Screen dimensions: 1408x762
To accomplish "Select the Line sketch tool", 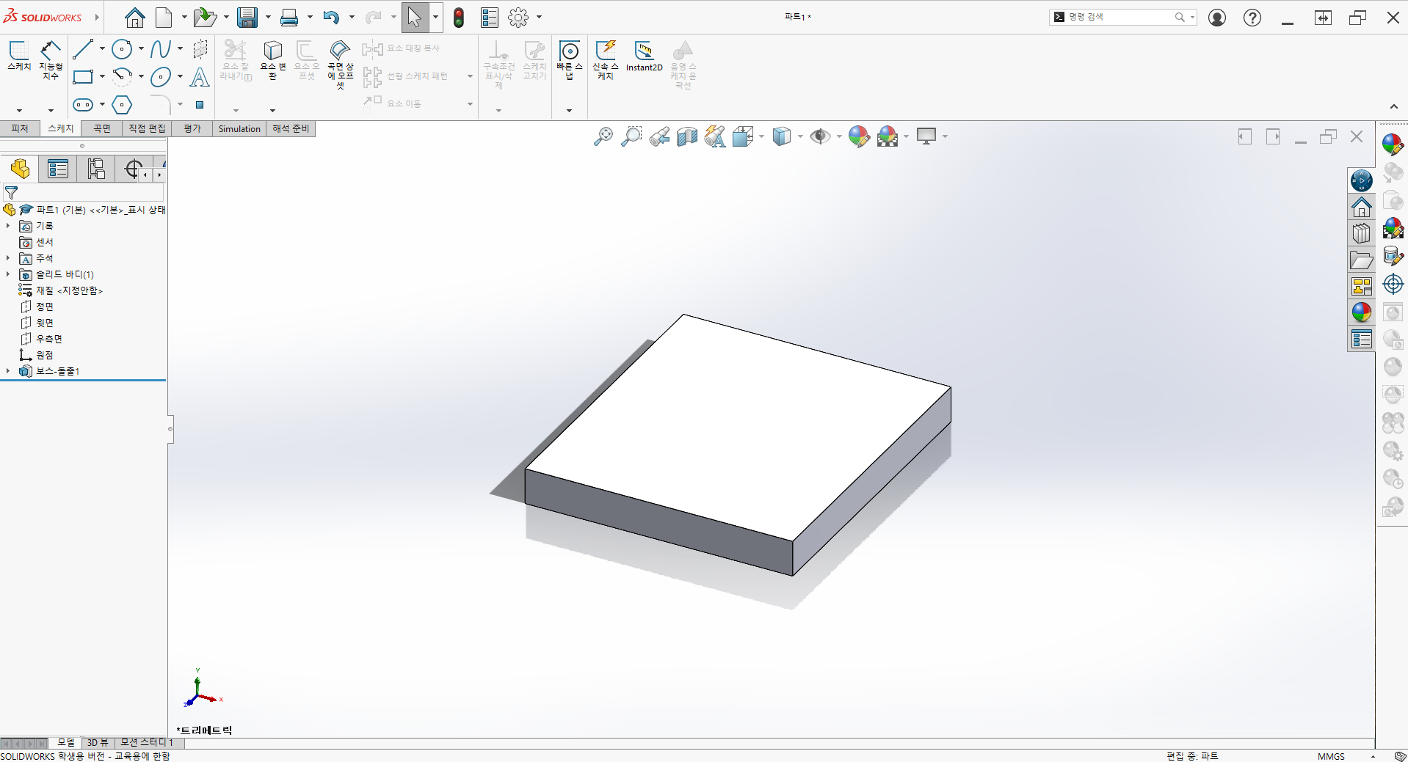I will tap(83, 50).
